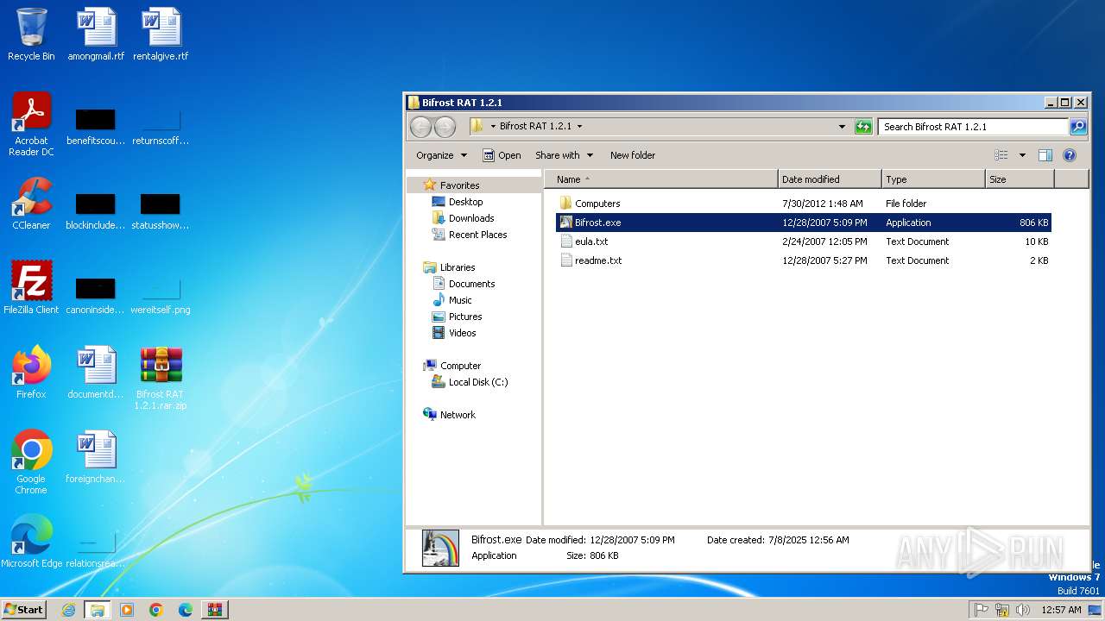Screen dimensions: 1105x621
Task: Click the 12:57 AM taskbar clock
Action: click(1061, 610)
